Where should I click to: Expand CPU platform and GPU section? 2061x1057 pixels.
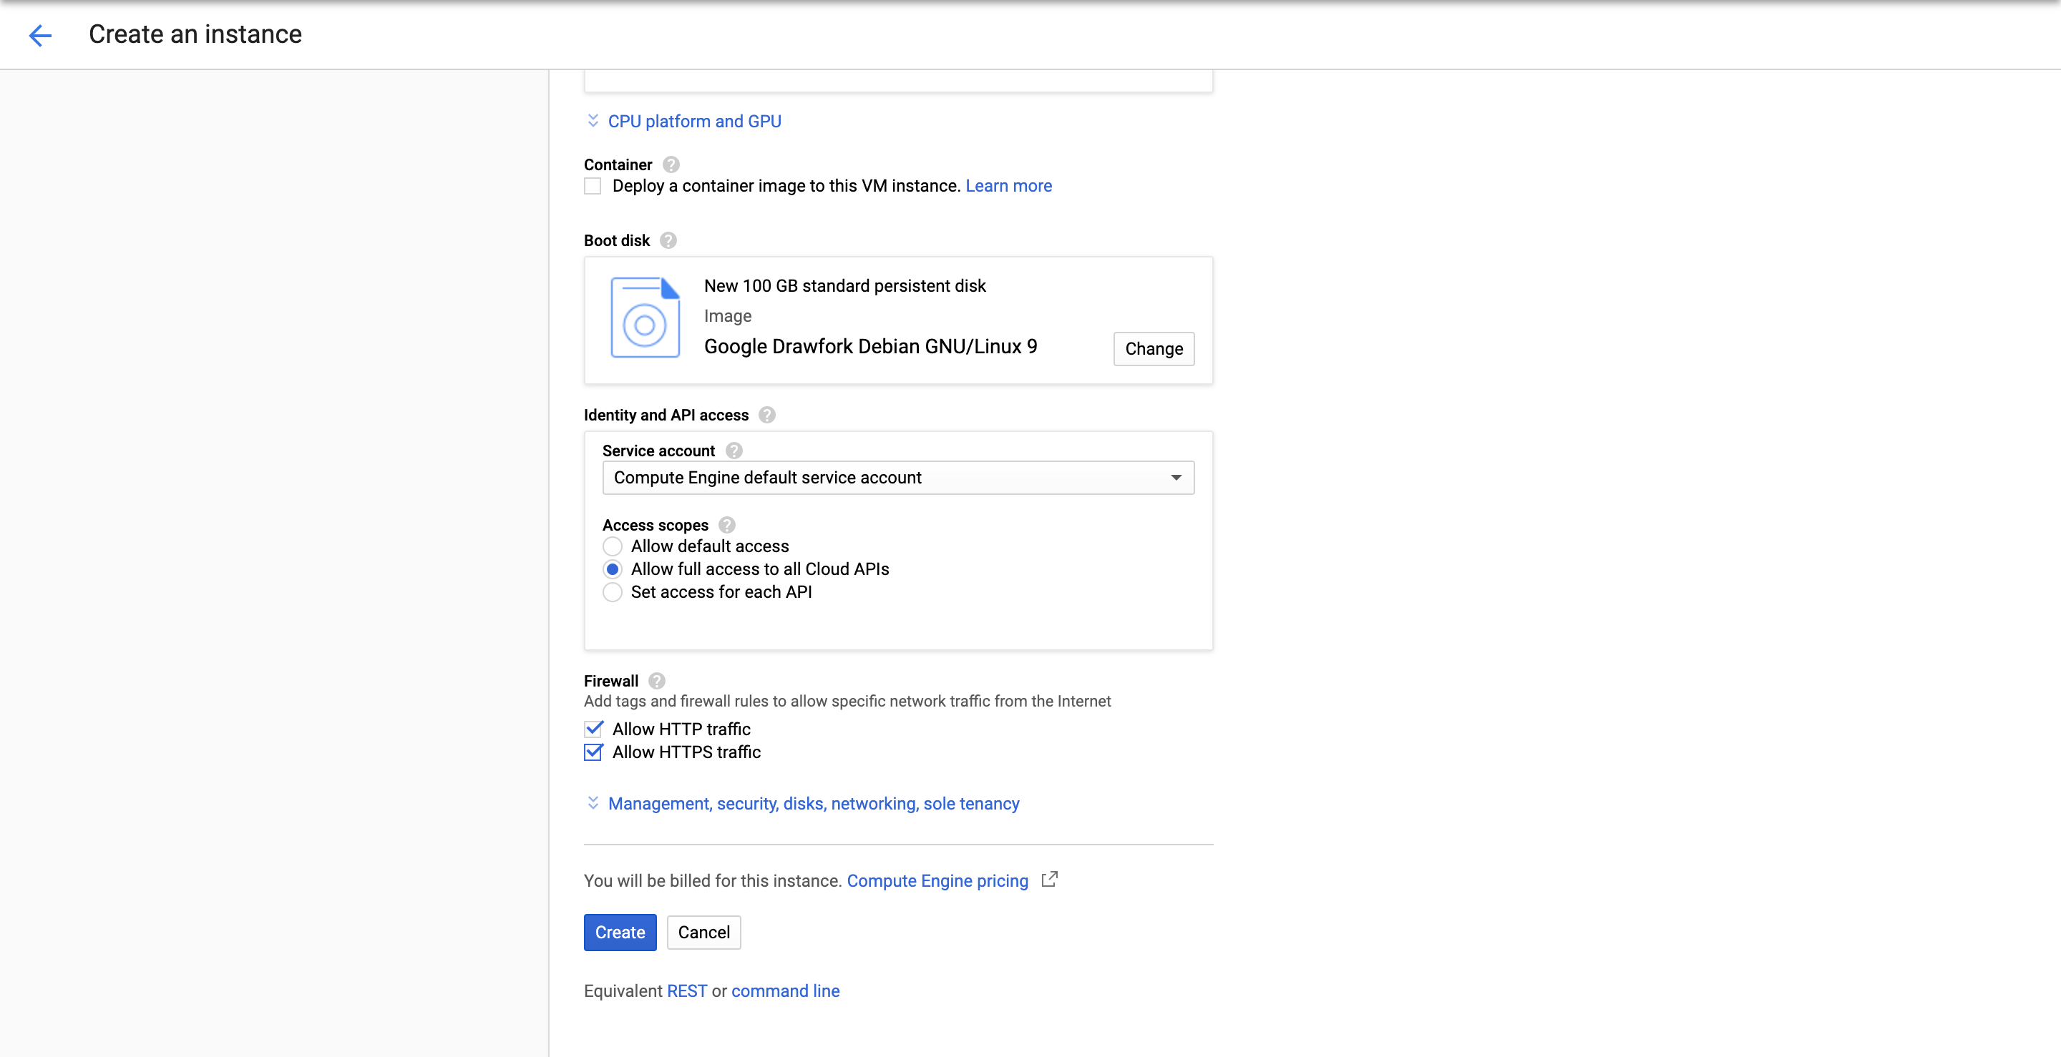pos(693,121)
